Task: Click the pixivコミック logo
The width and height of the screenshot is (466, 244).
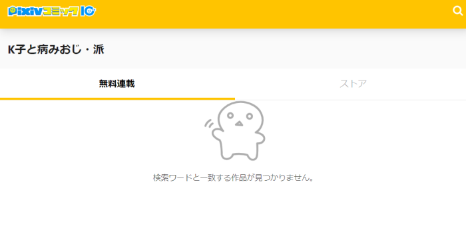Action: pos(52,11)
